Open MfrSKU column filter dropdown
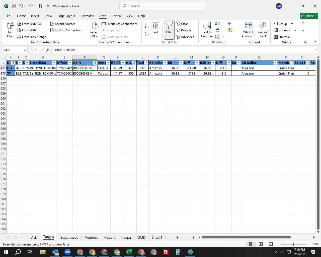The image size is (321, 257). coord(70,63)
